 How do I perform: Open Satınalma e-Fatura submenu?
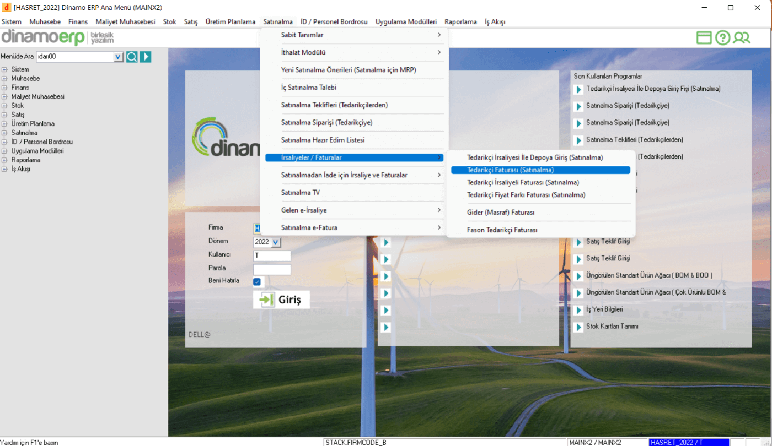pyautogui.click(x=355, y=228)
